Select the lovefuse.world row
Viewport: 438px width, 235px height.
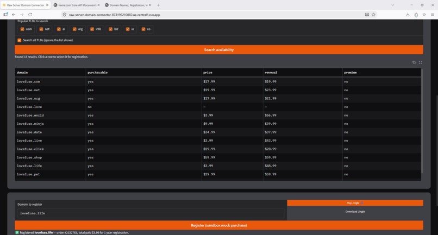pyautogui.click(x=218, y=115)
